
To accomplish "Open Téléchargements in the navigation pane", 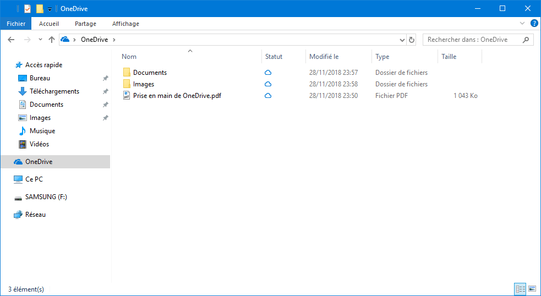I will (54, 91).
